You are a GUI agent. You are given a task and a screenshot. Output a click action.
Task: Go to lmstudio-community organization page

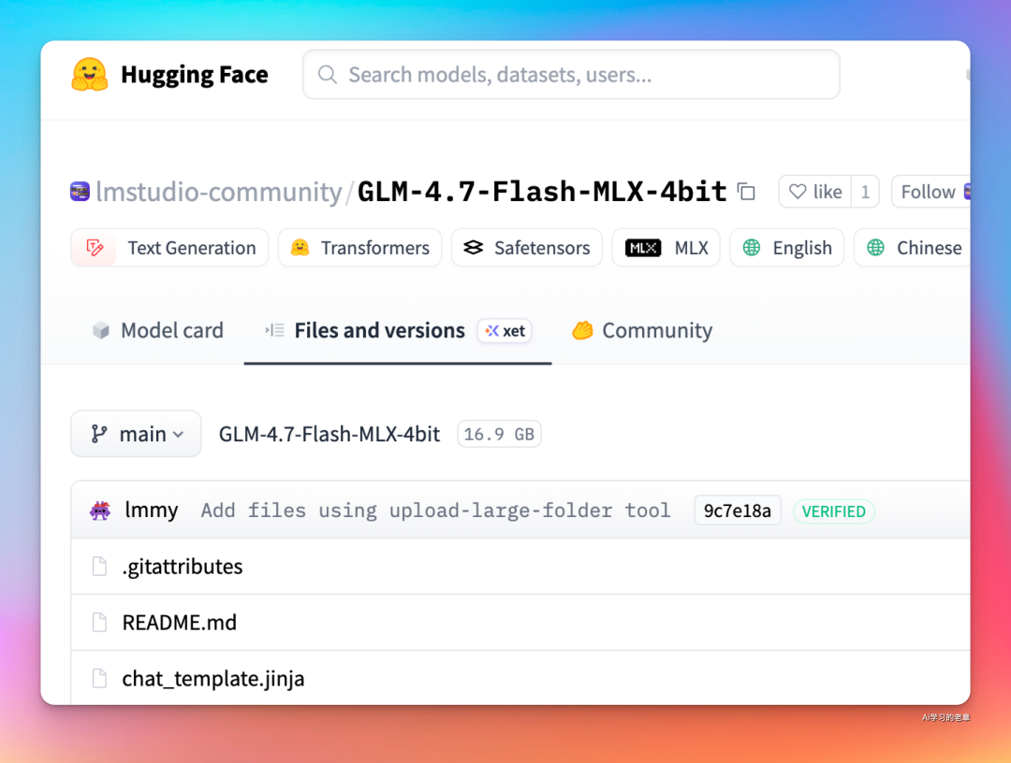coord(218,192)
